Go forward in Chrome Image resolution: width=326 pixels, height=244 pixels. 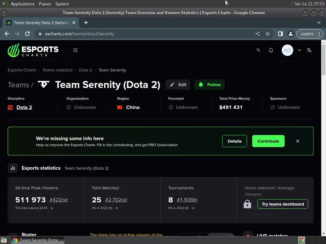17,34
